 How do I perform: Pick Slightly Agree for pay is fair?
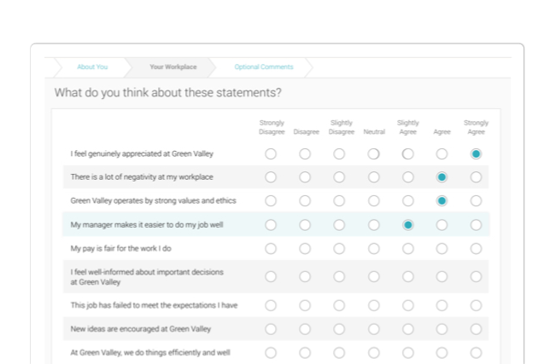(x=408, y=248)
